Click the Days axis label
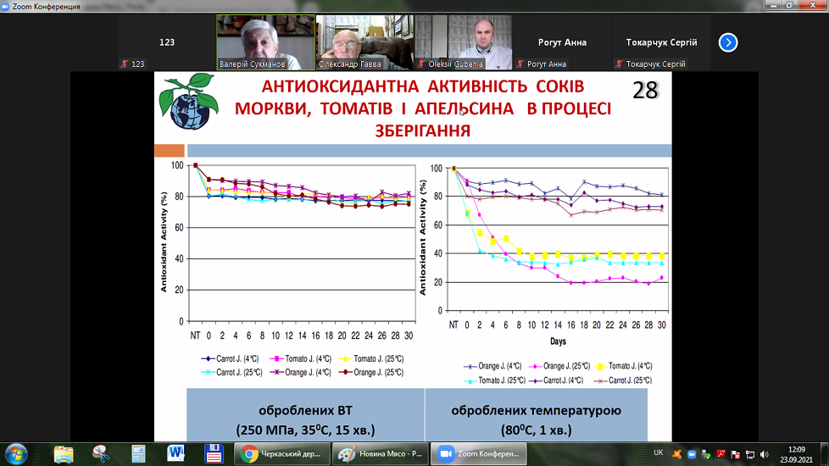The image size is (829, 466). (558, 341)
